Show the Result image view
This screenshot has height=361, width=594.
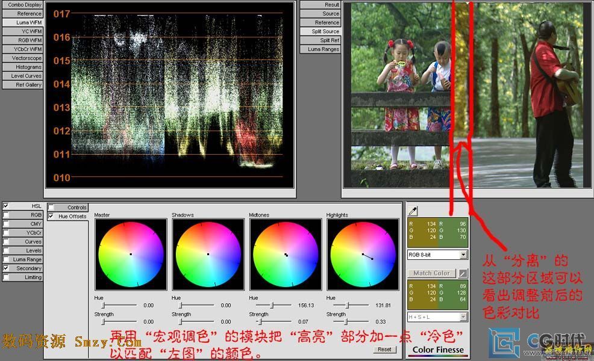pos(320,5)
